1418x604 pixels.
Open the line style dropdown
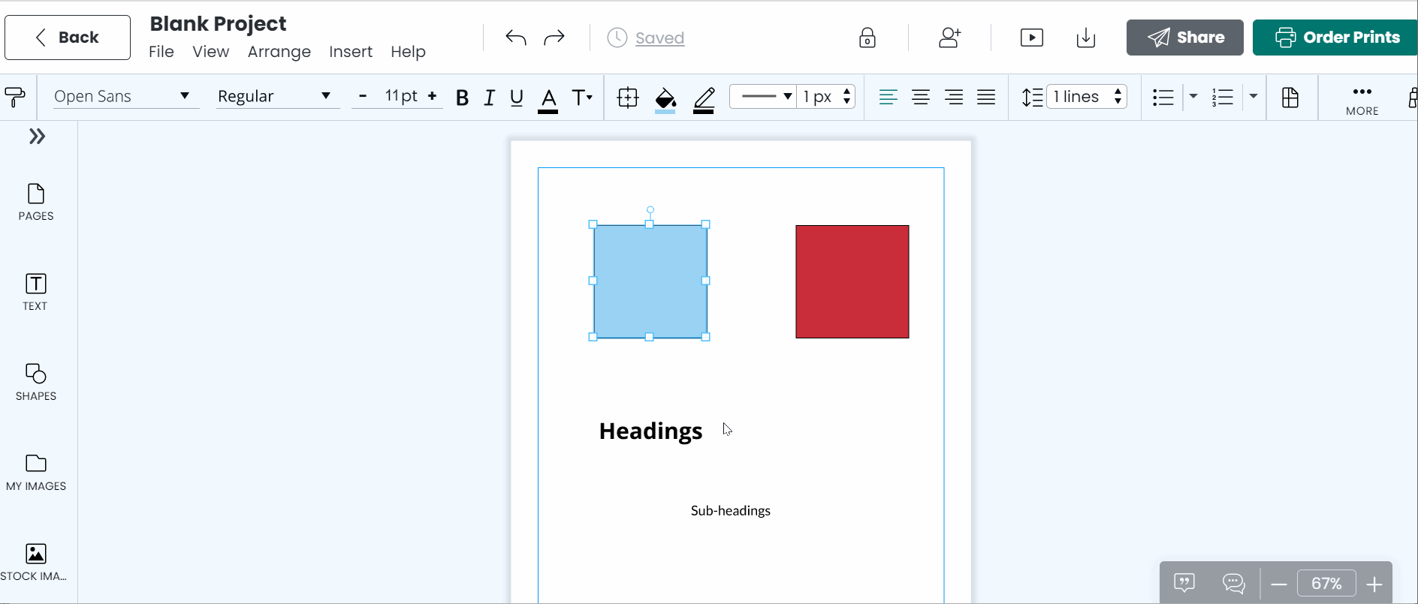763,96
